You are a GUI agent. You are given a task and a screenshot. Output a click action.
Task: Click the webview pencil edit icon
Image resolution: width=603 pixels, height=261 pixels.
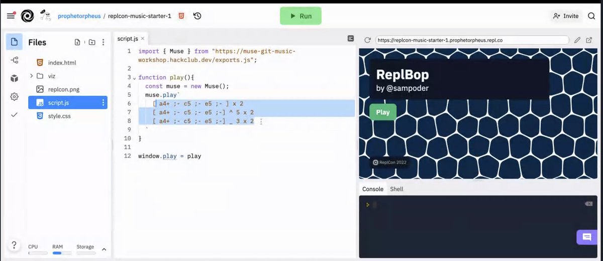click(x=577, y=40)
